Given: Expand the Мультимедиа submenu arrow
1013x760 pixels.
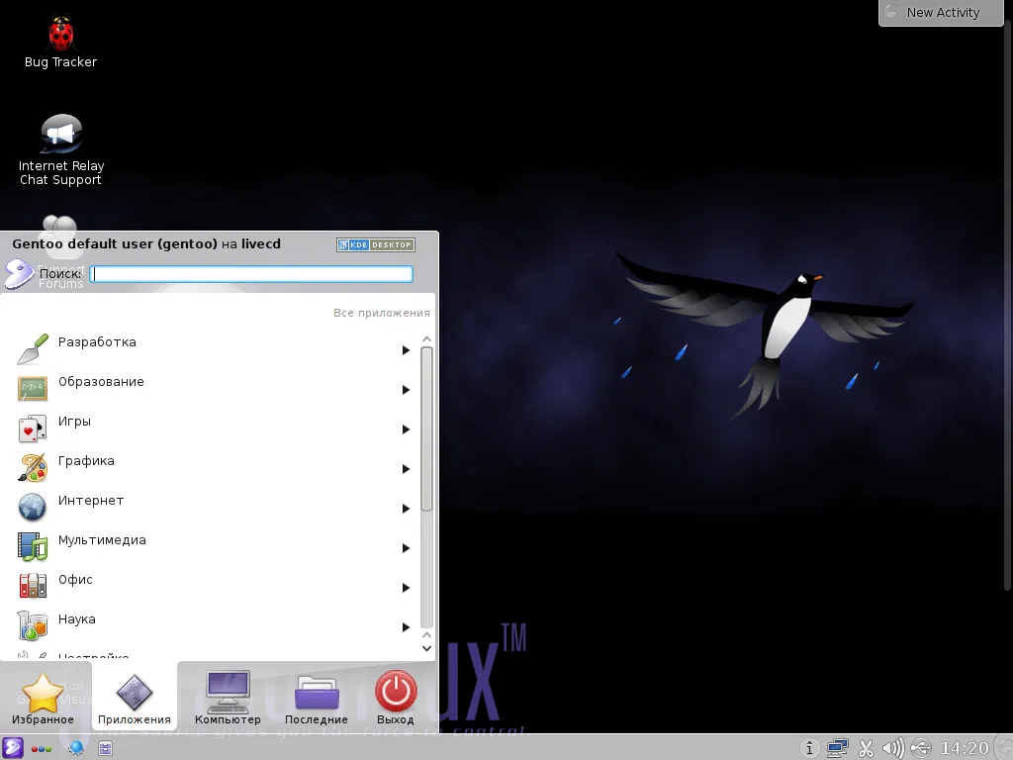Looking at the screenshot, I should pos(406,548).
